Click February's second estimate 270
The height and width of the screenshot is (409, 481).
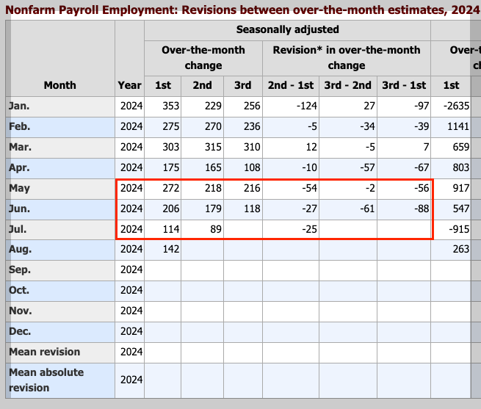[x=213, y=126]
